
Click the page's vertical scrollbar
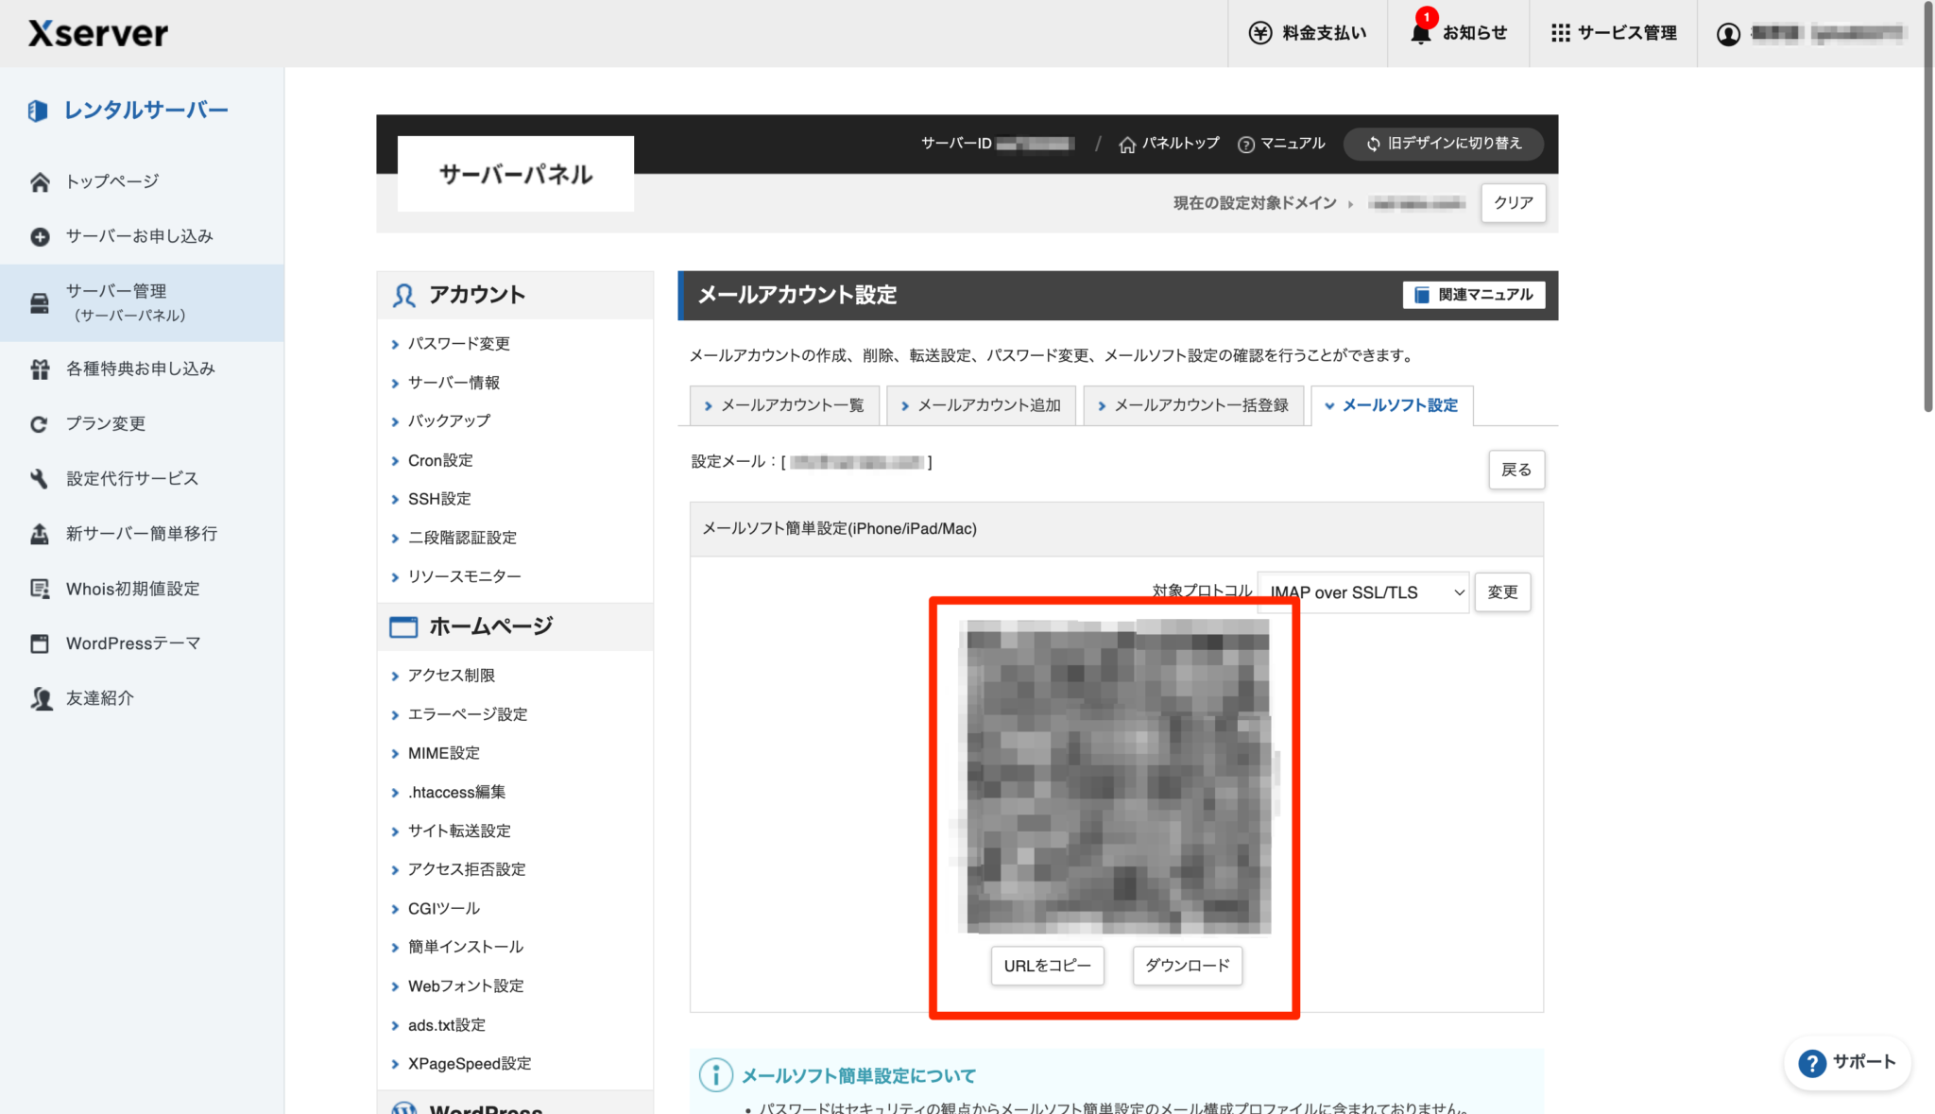pyautogui.click(x=1928, y=208)
